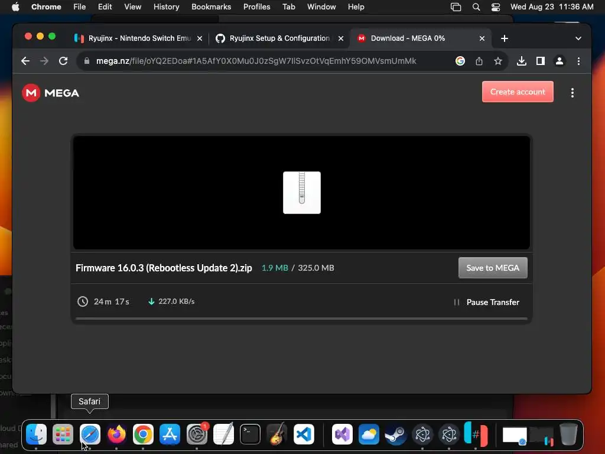Open Launchpad from the dock
605x454 pixels.
[63, 434]
